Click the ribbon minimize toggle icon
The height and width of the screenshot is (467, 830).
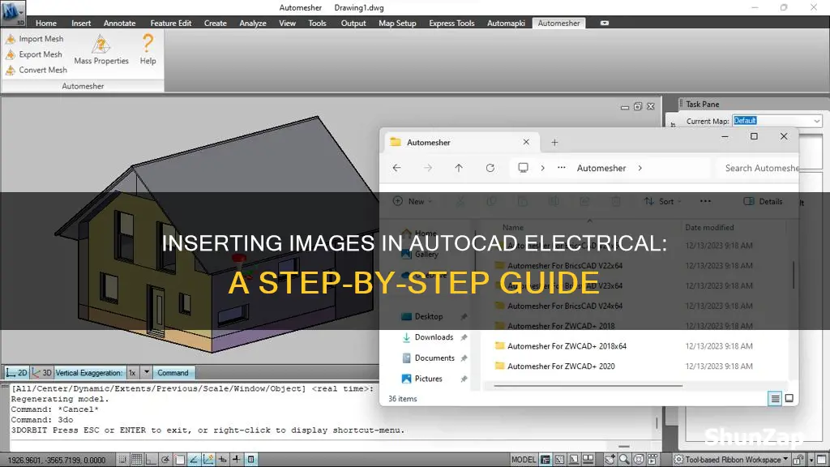click(605, 24)
